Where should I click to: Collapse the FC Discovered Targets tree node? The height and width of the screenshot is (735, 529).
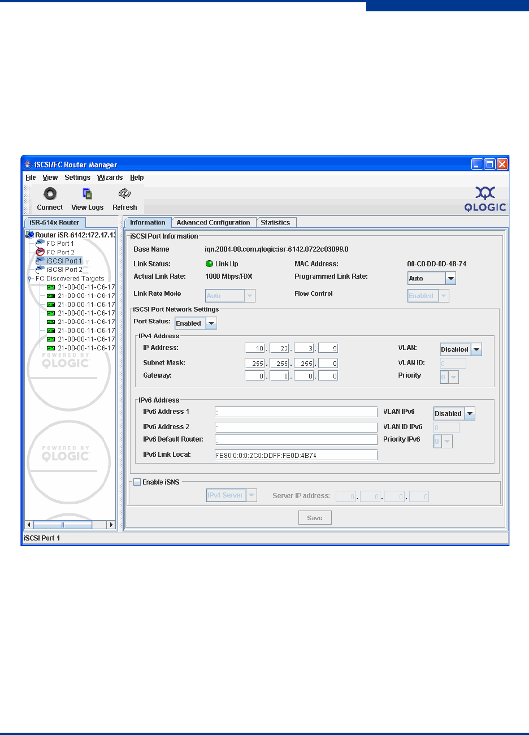[29, 279]
